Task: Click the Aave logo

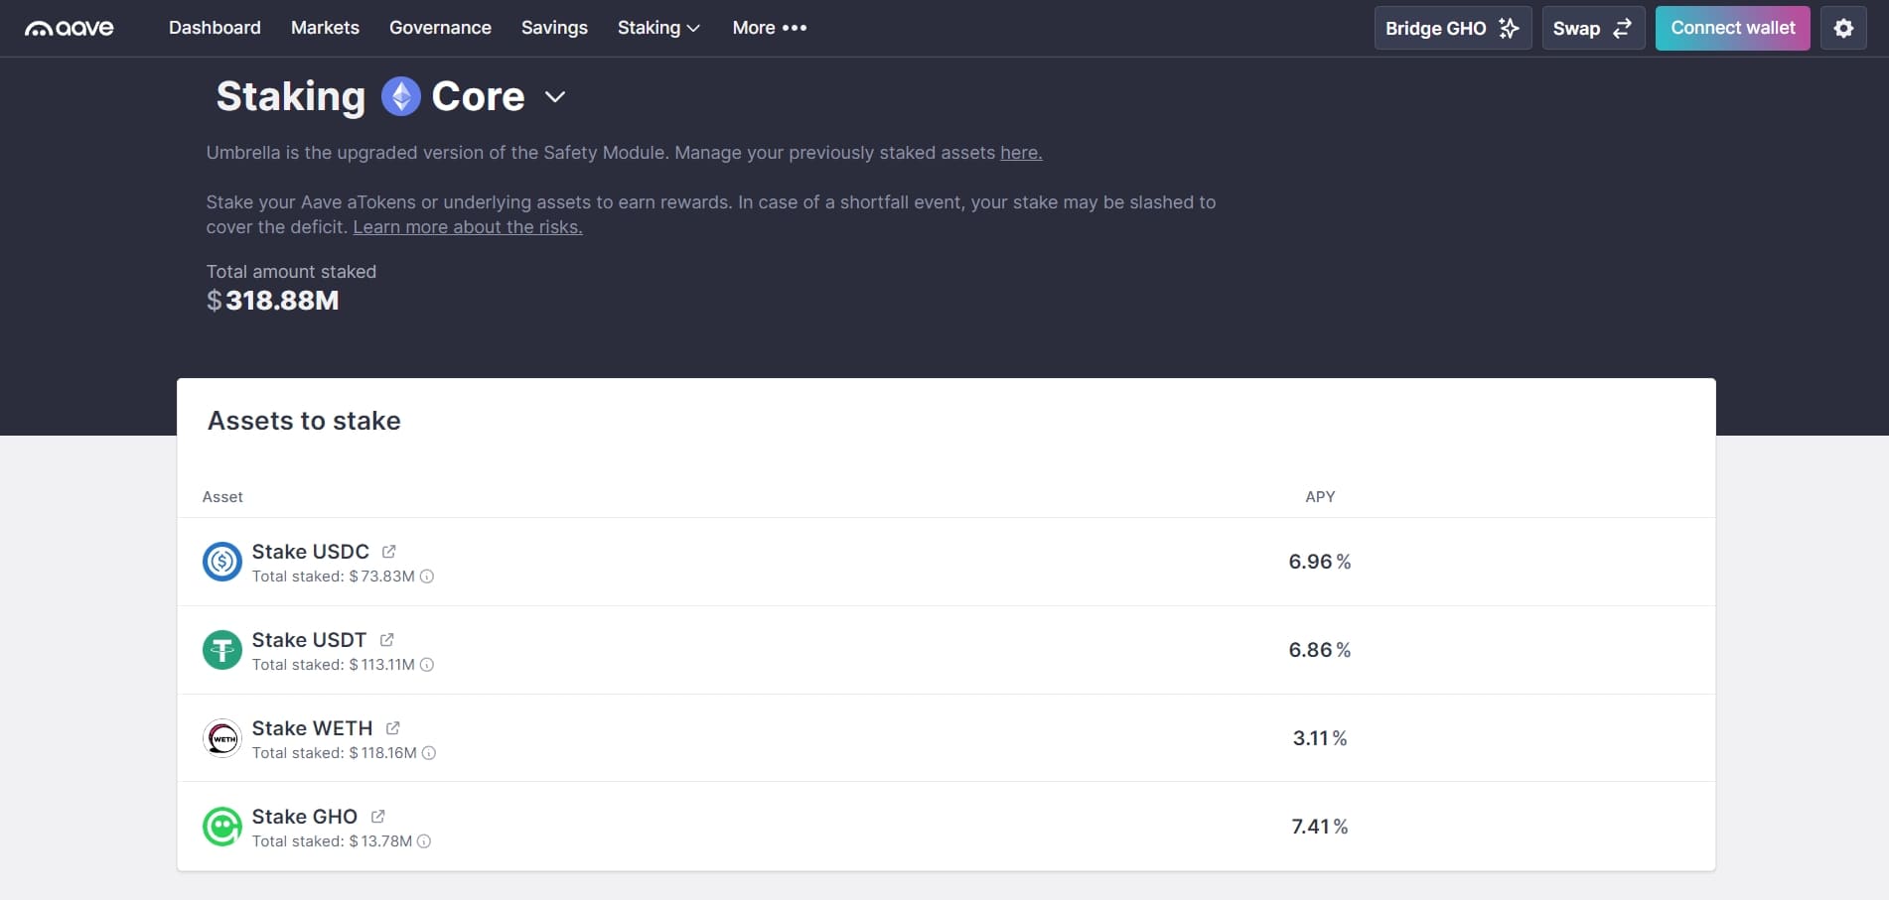Action: pos(70,28)
